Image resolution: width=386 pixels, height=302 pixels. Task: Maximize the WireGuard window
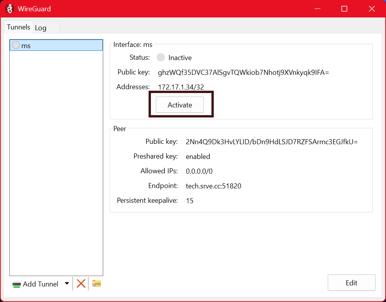344,9
